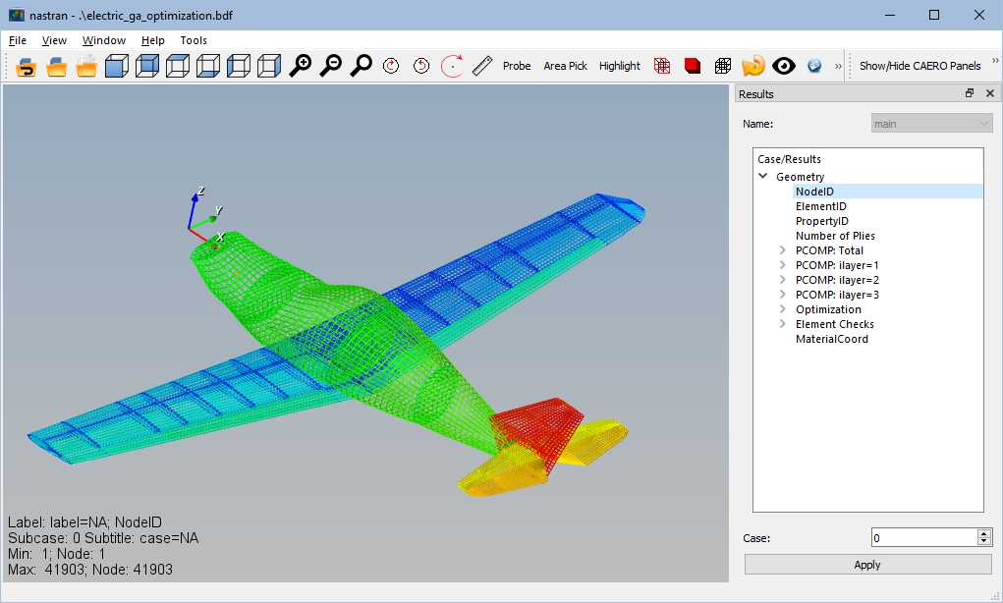This screenshot has width=1003, height=603.
Task: Expand the Optimization tree node
Action: coord(783,309)
